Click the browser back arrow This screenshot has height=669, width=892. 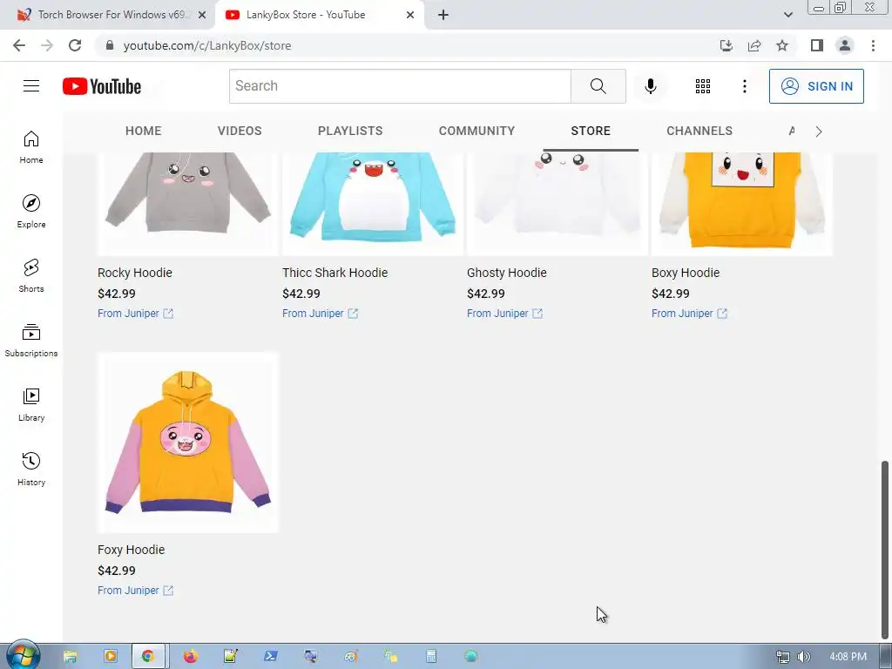pyautogui.click(x=19, y=45)
